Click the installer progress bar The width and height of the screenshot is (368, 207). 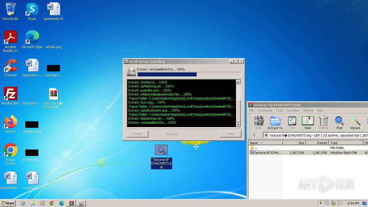(x=189, y=74)
